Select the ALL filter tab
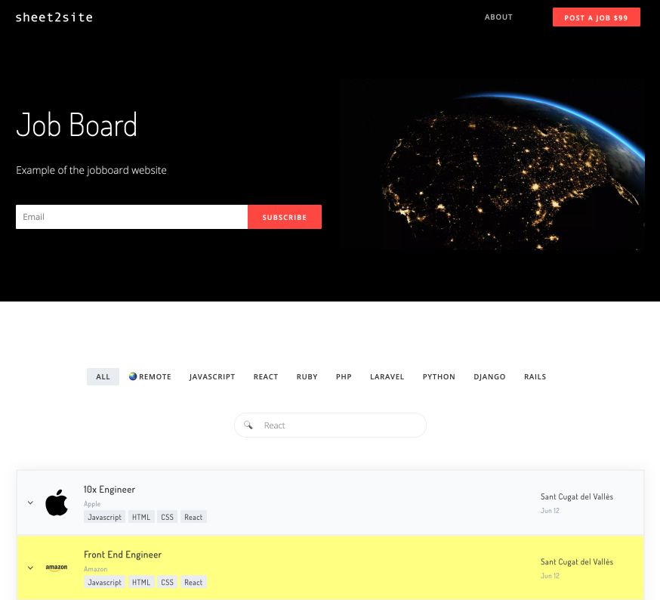This screenshot has width=660, height=600. pyautogui.click(x=103, y=376)
